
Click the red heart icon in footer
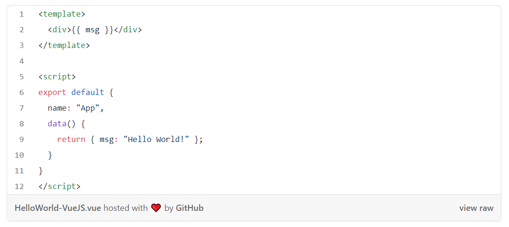(156, 208)
